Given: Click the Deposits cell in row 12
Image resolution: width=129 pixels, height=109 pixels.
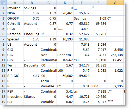Looking at the screenshot, I should pyautogui.click(x=32, y=65).
